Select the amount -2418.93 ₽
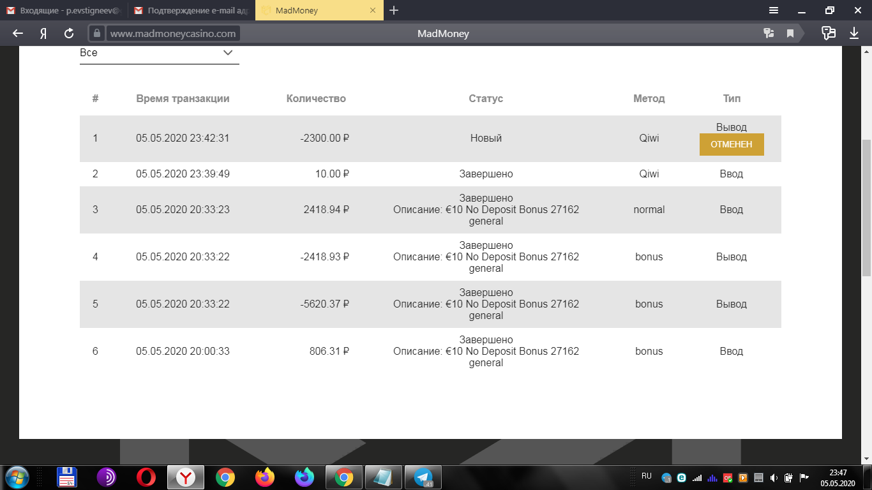Screen dimensions: 872x490 point(324,256)
